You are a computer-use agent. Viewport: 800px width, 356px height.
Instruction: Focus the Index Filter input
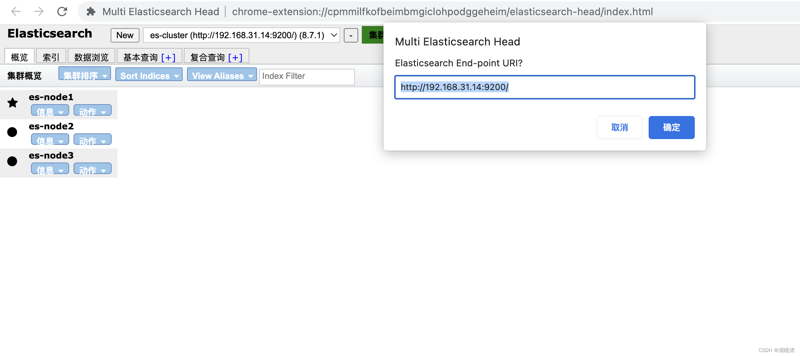(307, 77)
